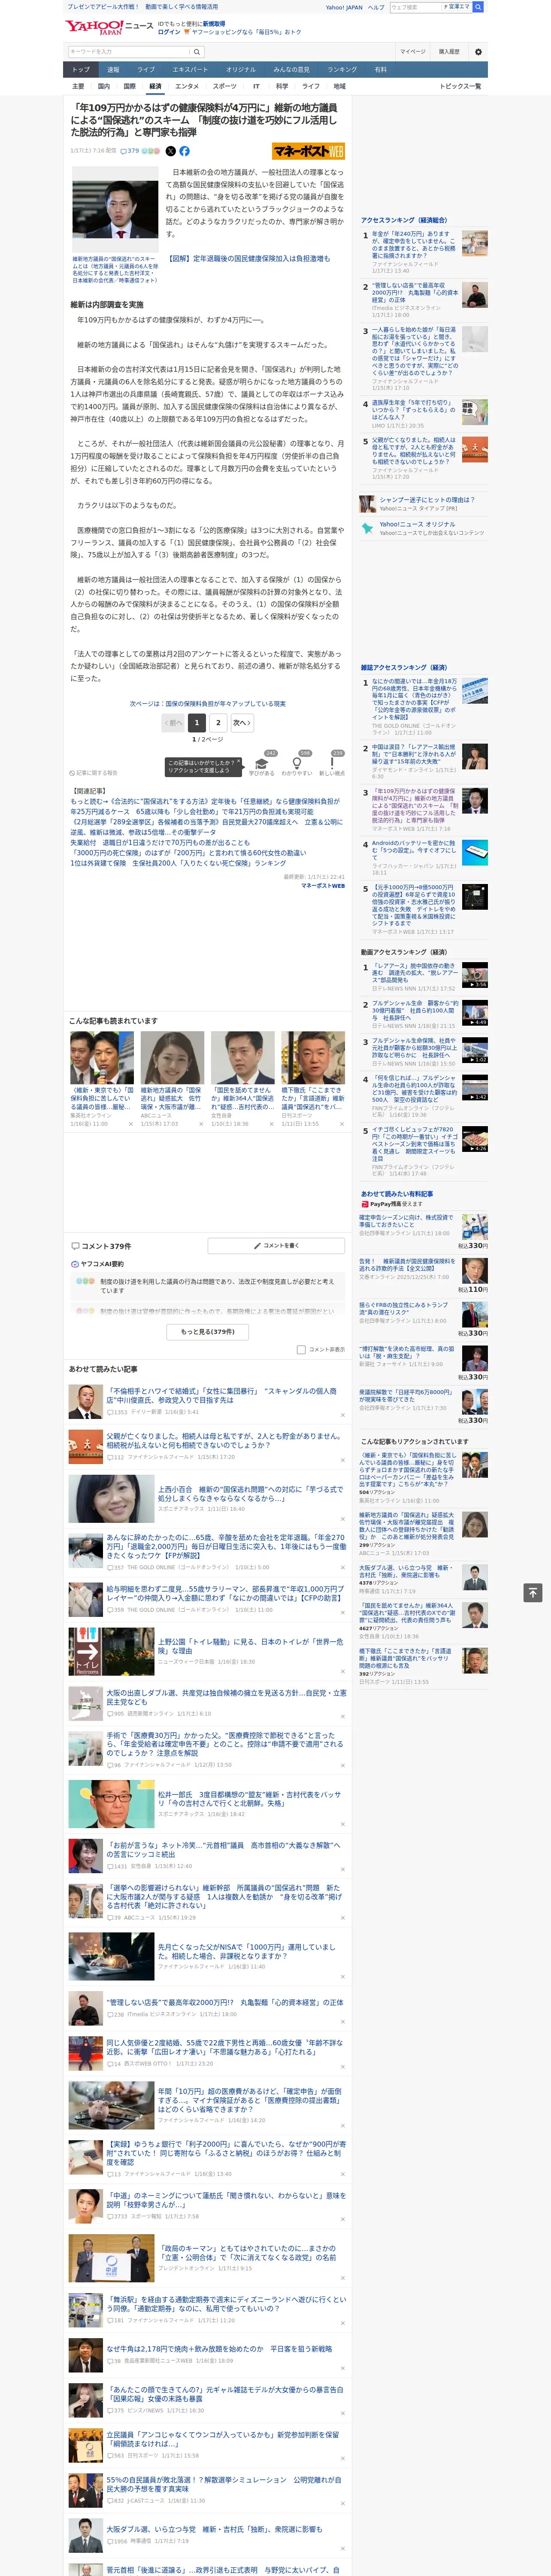The image size is (551, 2576).
Task: Select page 2 in pagination
Action: [x=218, y=722]
